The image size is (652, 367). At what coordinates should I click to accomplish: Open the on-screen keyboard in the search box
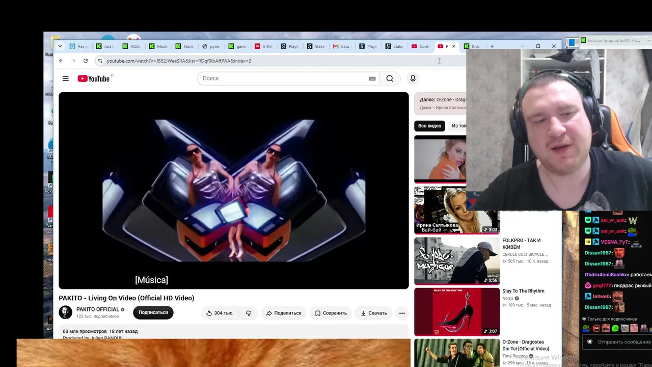(372, 78)
